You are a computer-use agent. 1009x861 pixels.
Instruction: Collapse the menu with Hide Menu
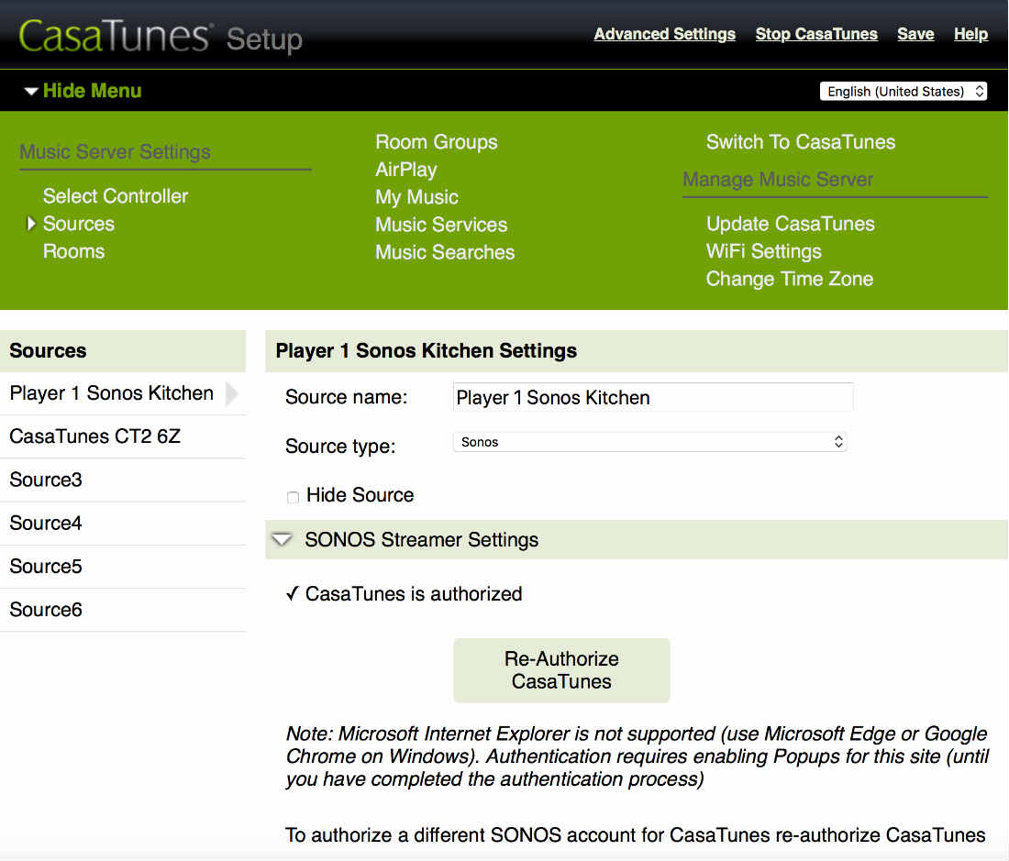pyautogui.click(x=83, y=91)
